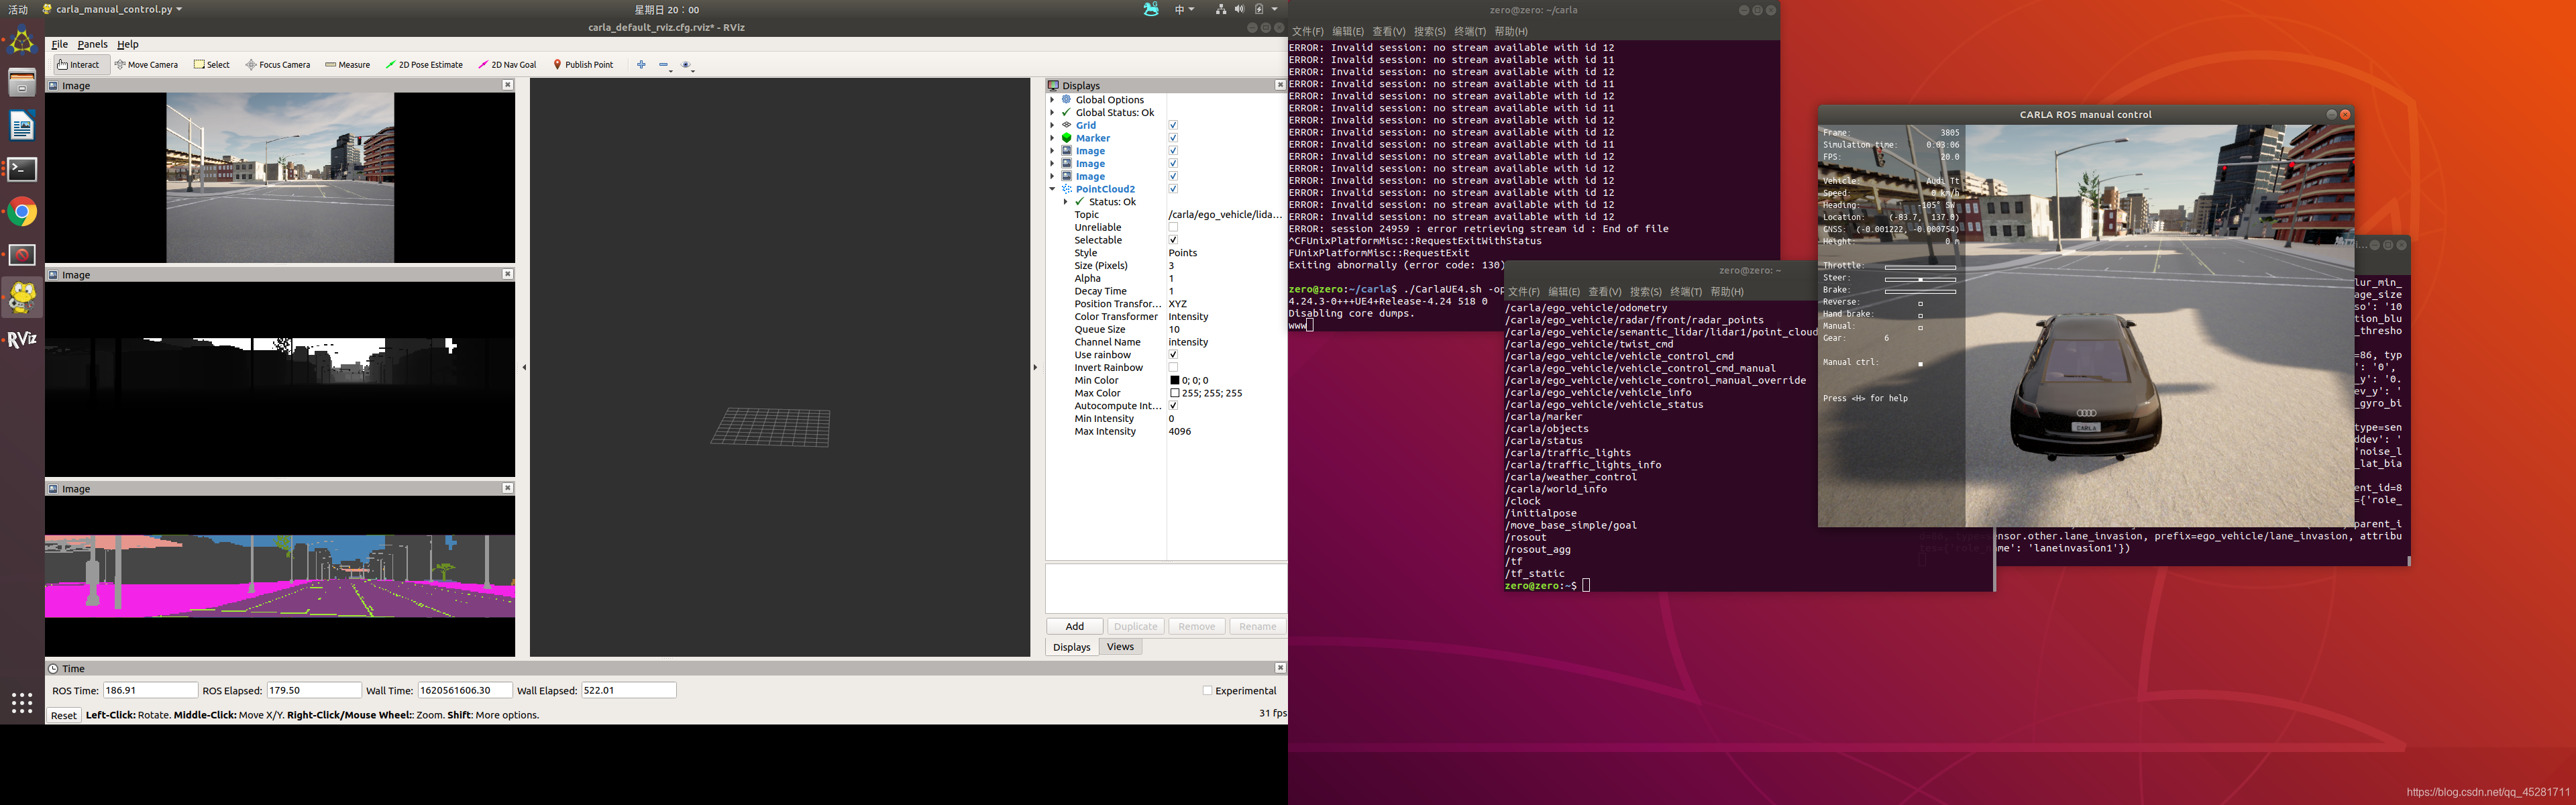
Task: Expand the Marker display row
Action: 1052,138
